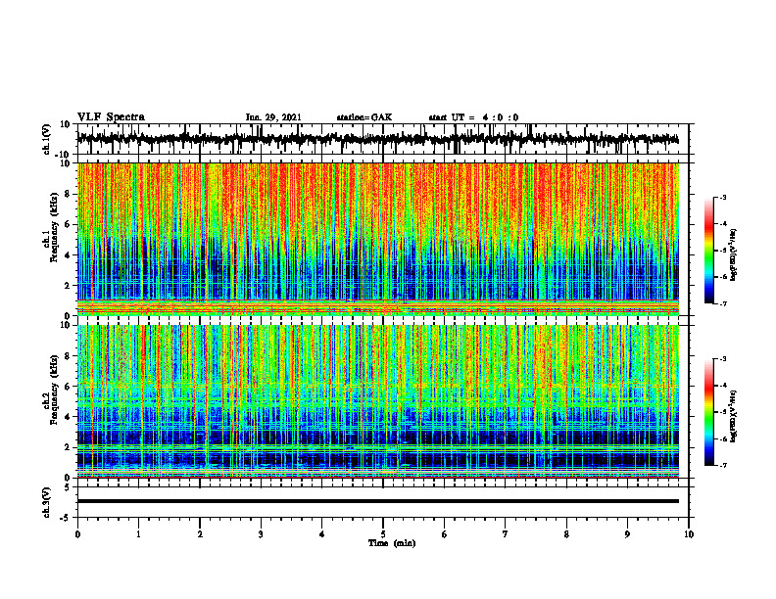
Task: Click the ch.1 spectrogram panel
Action: (x=377, y=239)
